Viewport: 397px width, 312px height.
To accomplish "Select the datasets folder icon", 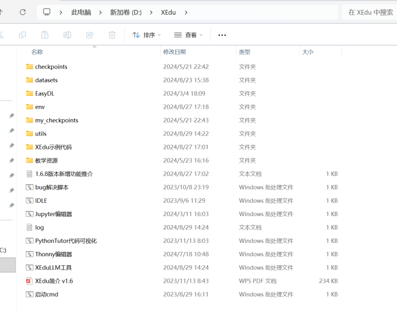I will [x=29, y=80].
